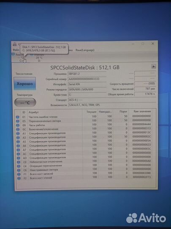The height and width of the screenshot is (229, 171).
Task: Click the Атрибут column header
Action: [34, 112]
